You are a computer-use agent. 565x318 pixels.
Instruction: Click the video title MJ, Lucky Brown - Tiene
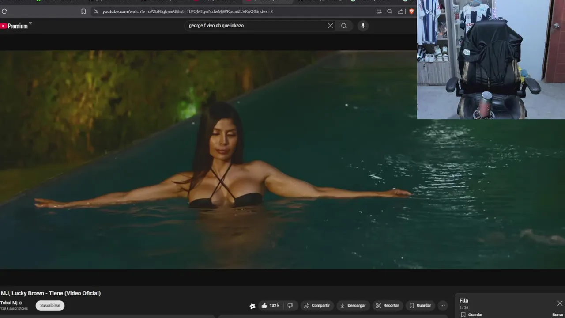tap(51, 293)
